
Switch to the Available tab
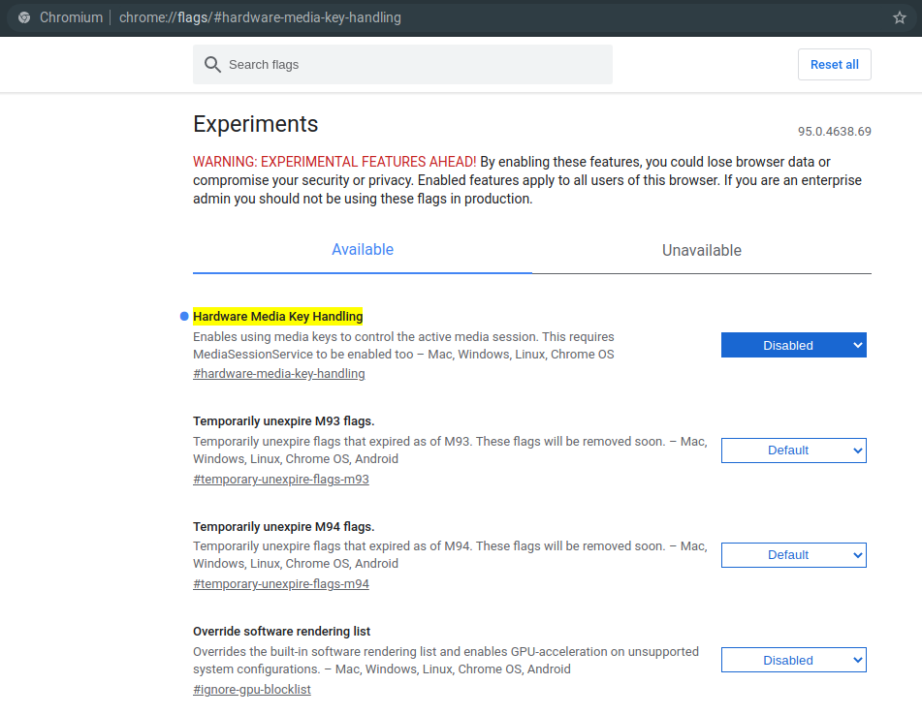click(363, 250)
